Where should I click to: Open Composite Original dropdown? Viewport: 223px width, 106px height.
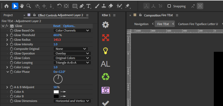pyautogui.click(x=71, y=49)
